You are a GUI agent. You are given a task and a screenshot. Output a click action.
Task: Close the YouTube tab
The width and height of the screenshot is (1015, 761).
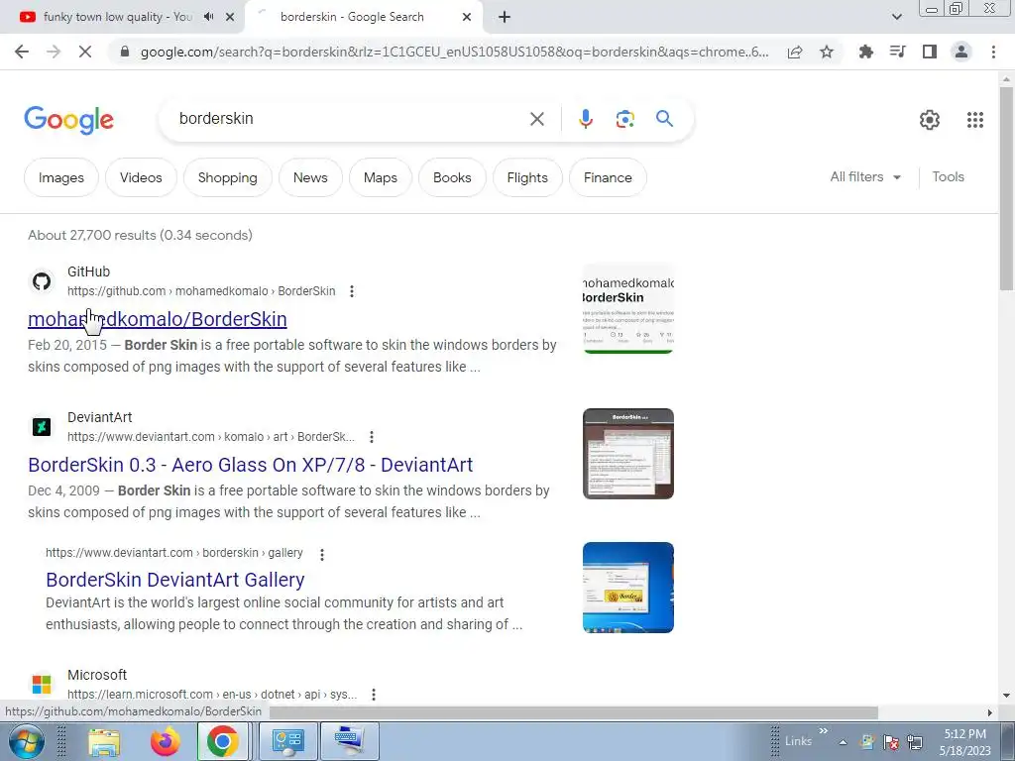pyautogui.click(x=230, y=17)
